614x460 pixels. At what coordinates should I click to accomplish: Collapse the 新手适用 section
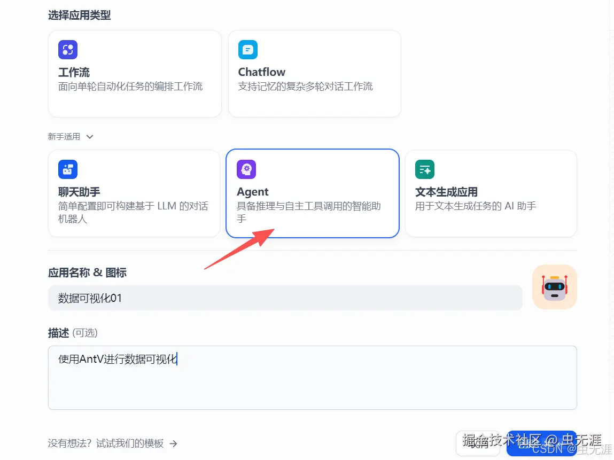(90, 136)
